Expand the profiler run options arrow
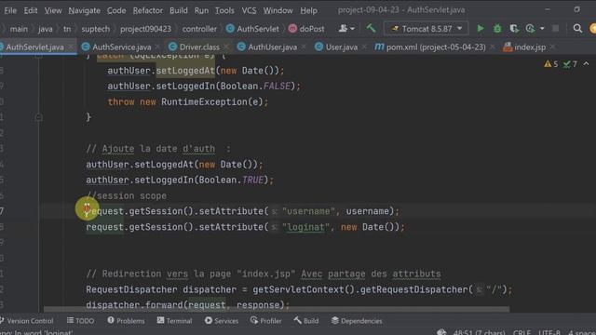 click(x=542, y=29)
